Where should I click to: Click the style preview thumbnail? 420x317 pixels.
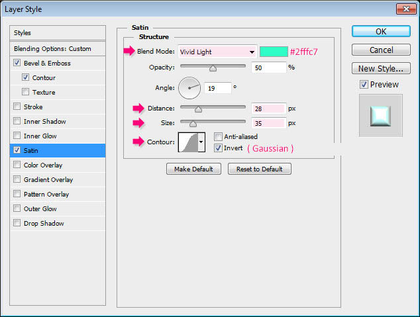pos(380,115)
